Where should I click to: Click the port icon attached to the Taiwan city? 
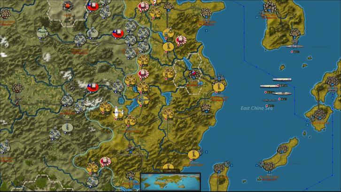click(x=227, y=163)
